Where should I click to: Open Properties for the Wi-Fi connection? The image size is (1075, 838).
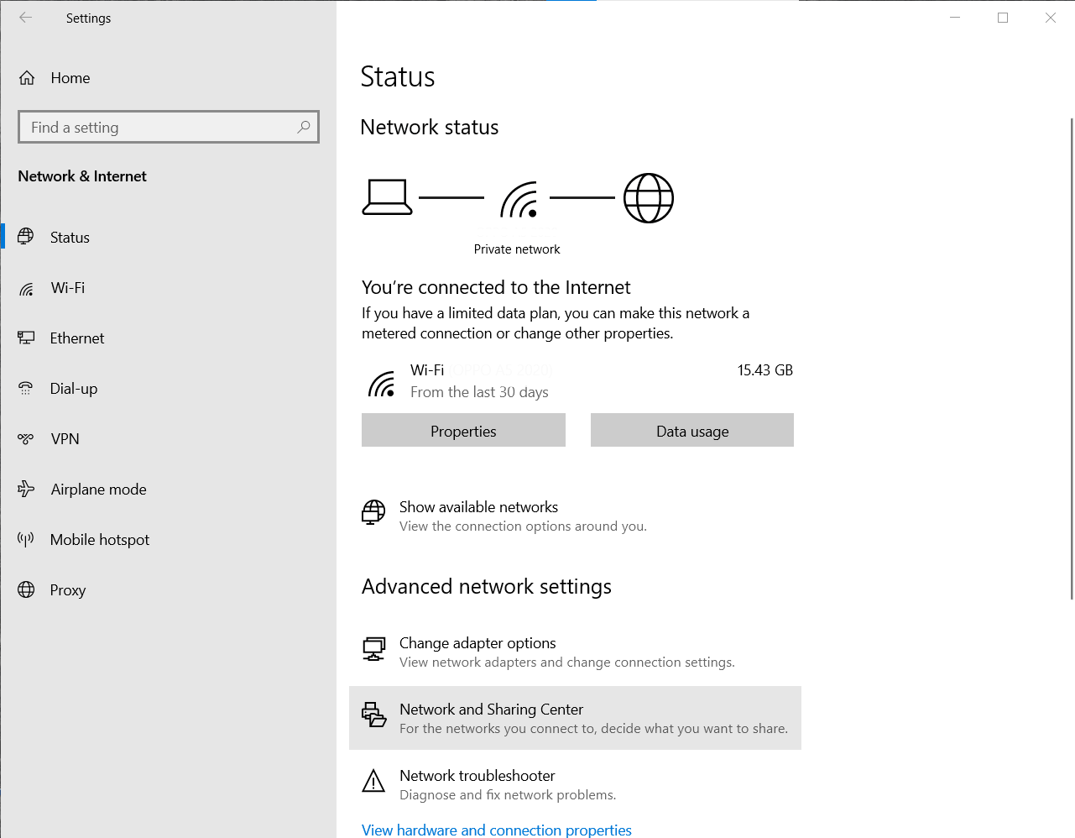[462, 429]
